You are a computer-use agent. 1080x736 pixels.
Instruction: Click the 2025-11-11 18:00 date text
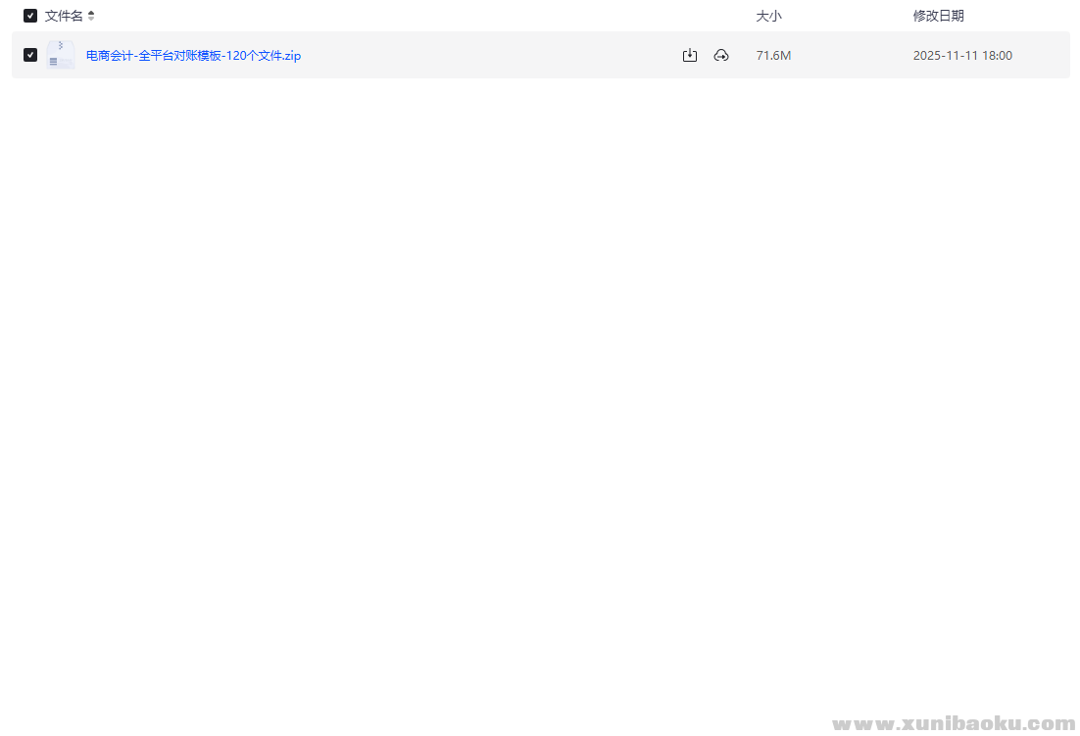(x=962, y=56)
